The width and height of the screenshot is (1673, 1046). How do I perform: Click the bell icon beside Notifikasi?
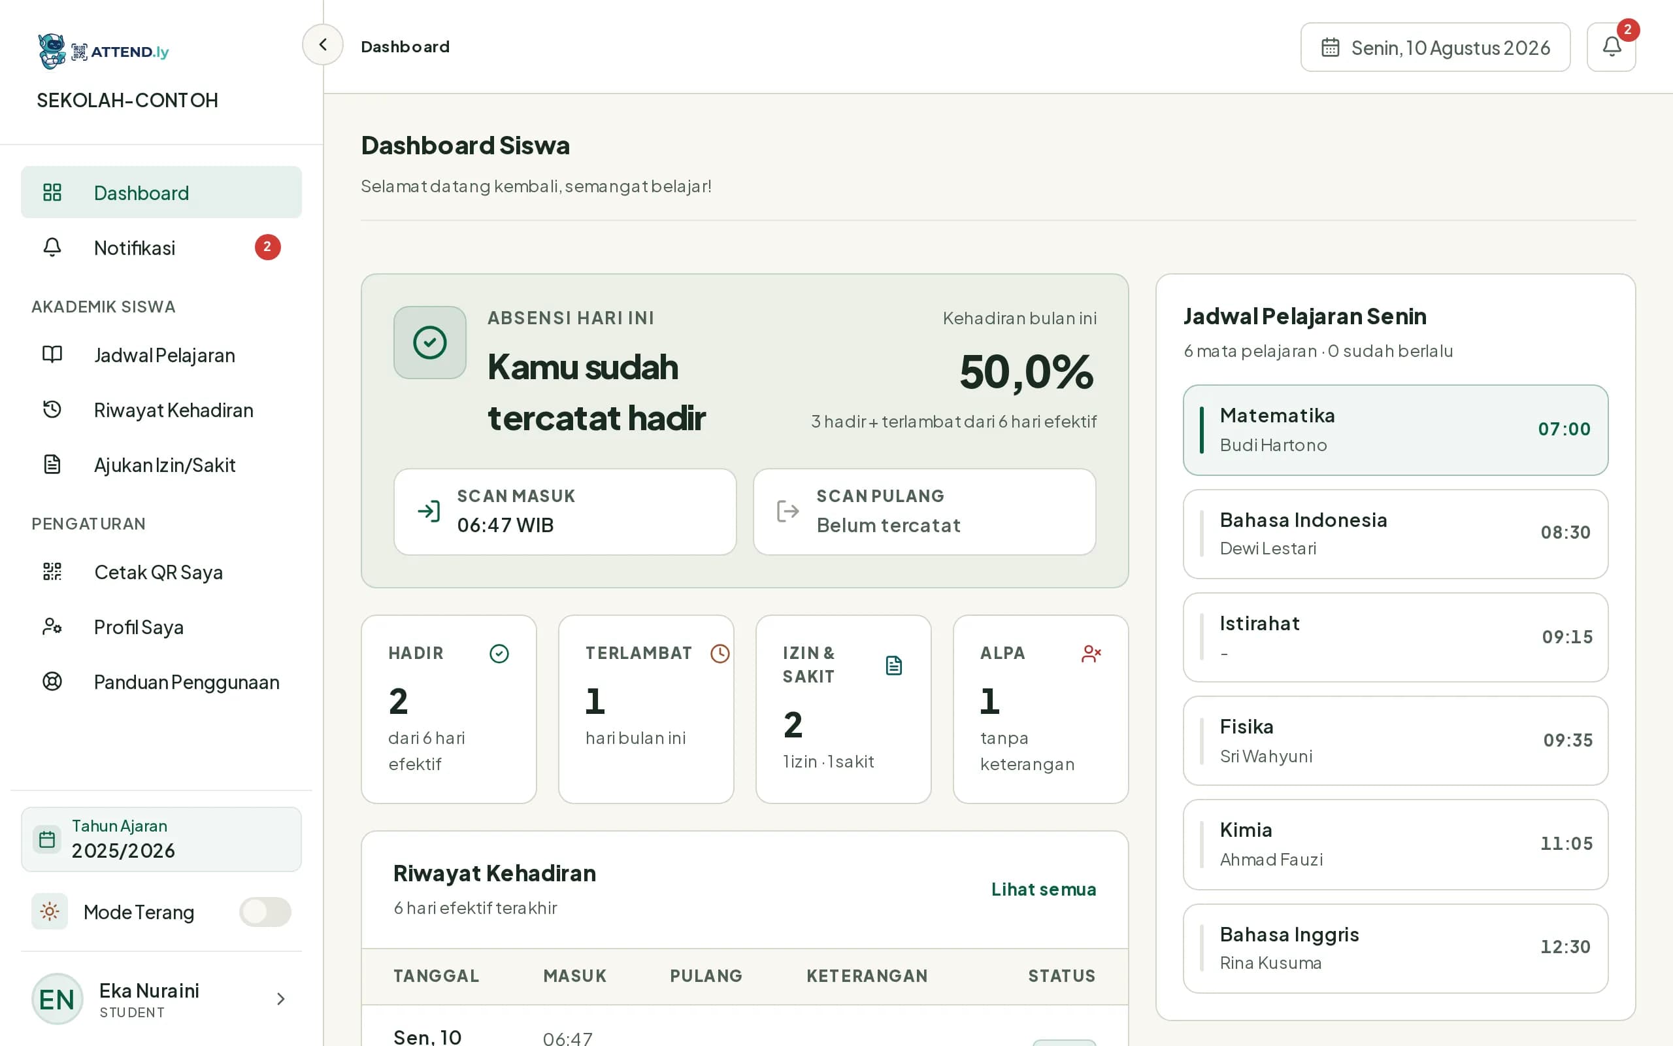pos(52,247)
